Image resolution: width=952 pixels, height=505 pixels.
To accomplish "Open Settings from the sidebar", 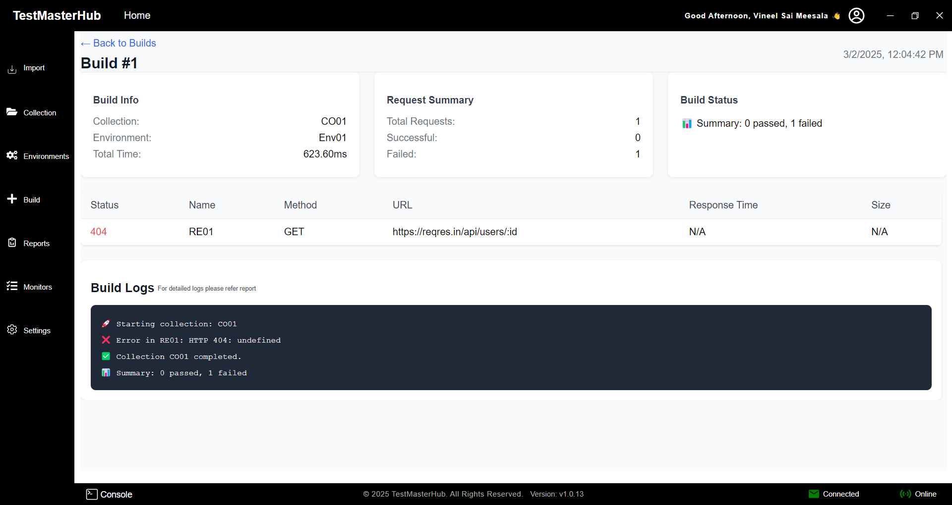I will [x=37, y=331].
